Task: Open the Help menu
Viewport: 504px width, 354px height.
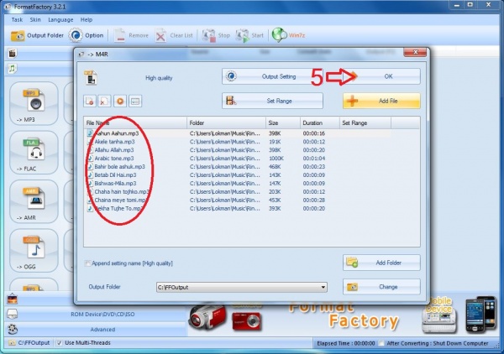Action: pos(87,19)
